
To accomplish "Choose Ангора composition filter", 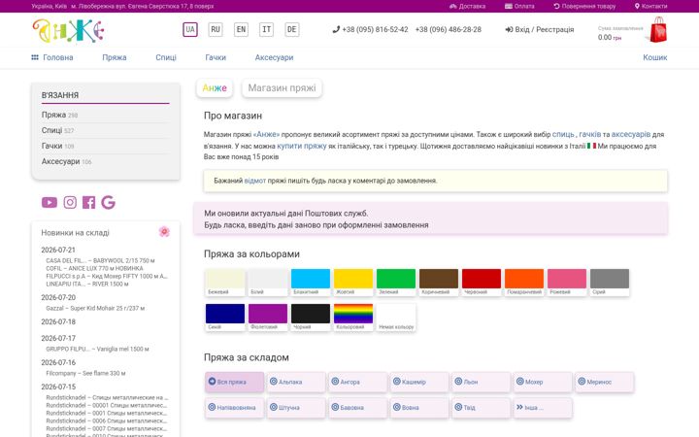I will coord(358,383).
